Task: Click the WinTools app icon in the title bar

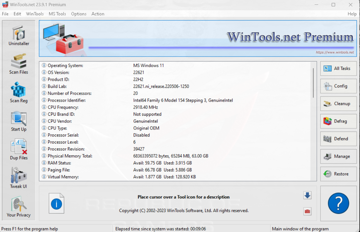Action: (x=5, y=5)
